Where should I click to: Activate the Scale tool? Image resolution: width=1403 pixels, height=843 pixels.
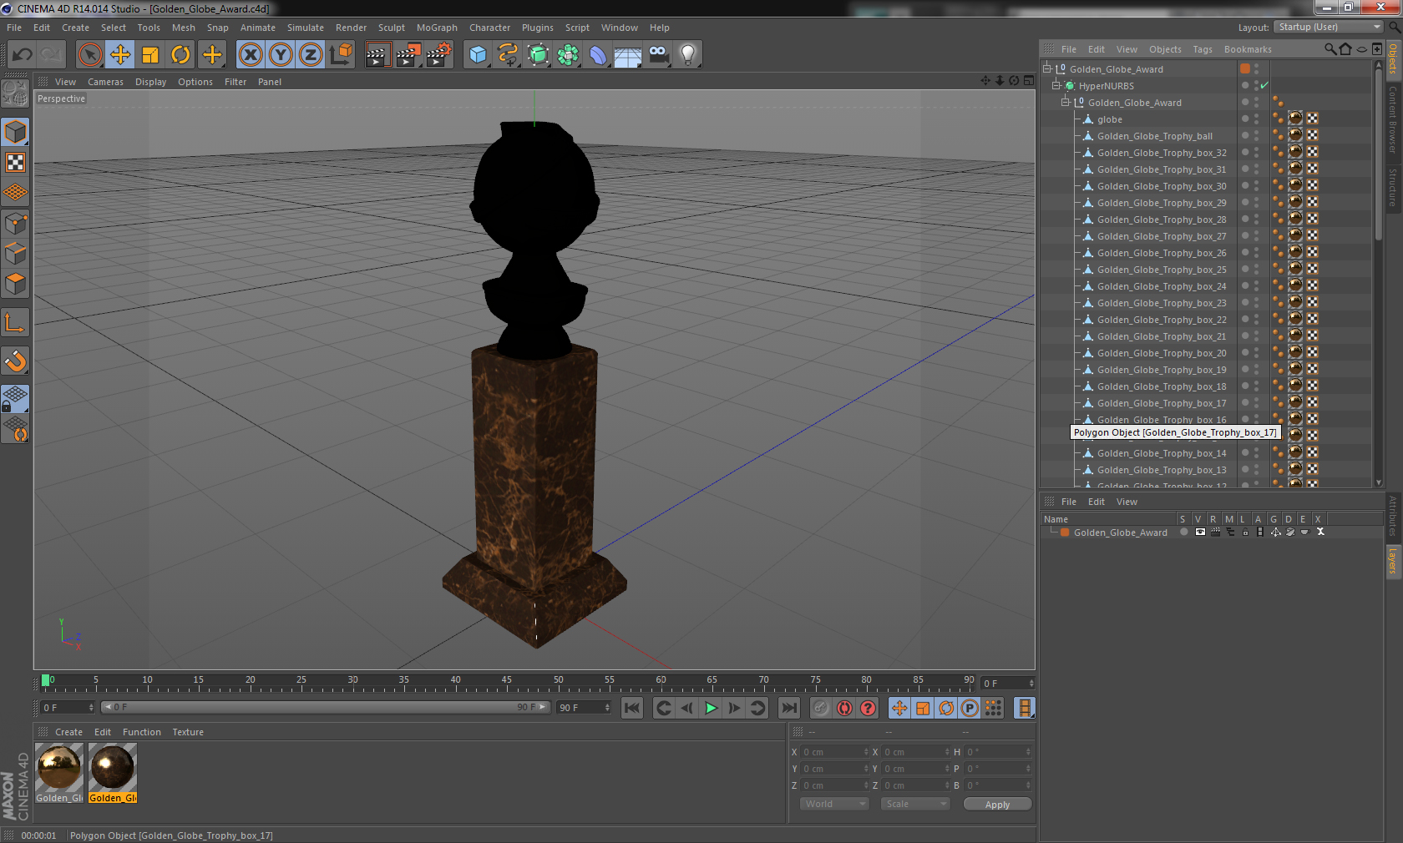click(x=150, y=55)
